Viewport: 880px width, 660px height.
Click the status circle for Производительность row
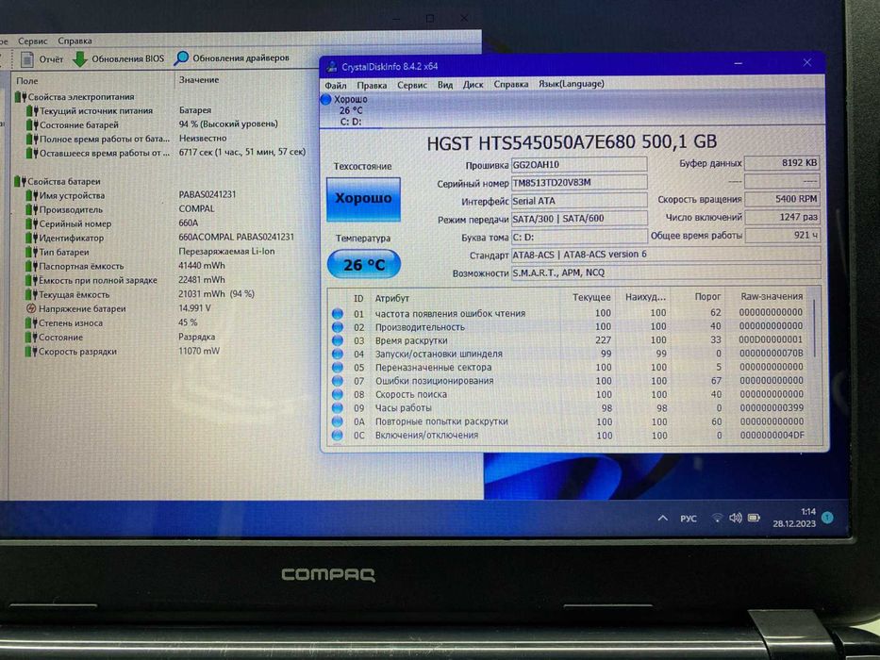[x=338, y=327]
